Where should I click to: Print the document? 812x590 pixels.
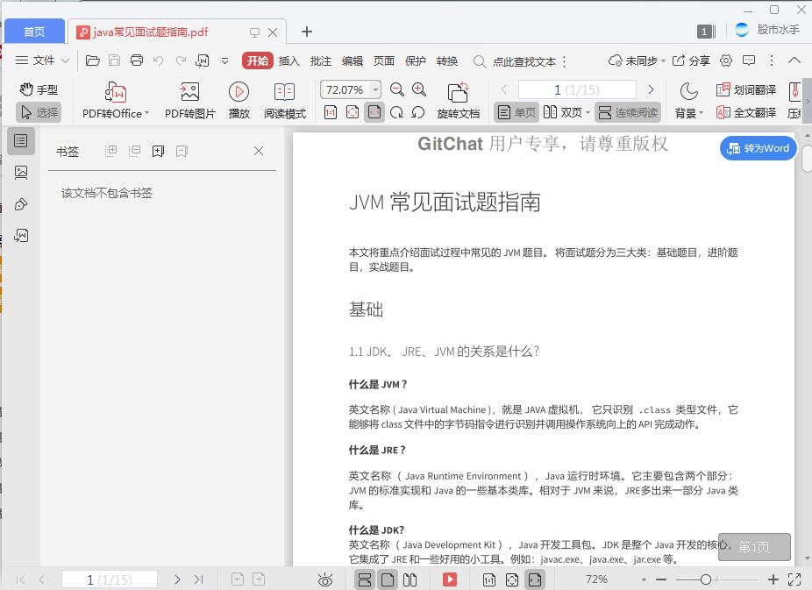(137, 60)
